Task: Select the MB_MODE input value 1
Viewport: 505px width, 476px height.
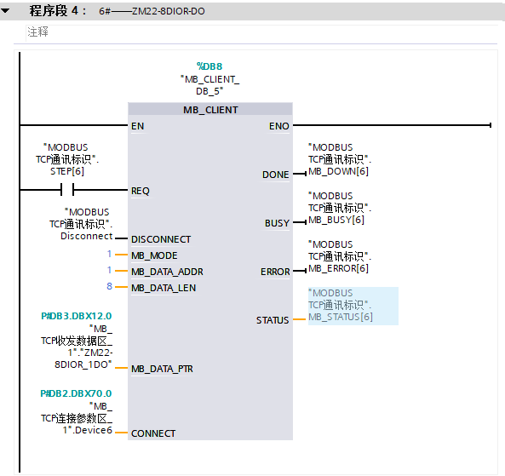Action: coord(110,254)
